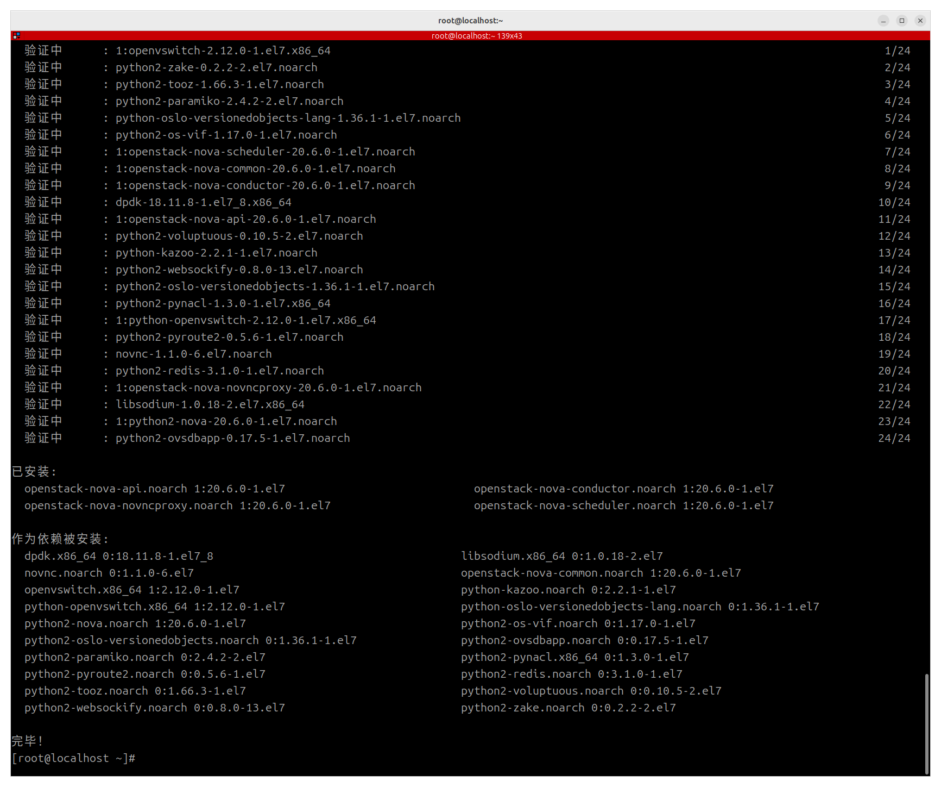Image resolution: width=941 pixels, height=787 pixels.
Task: Click text 1:openstack-nova-novncproxy-20.6.0-1.el7.noarch
Action: (x=269, y=388)
